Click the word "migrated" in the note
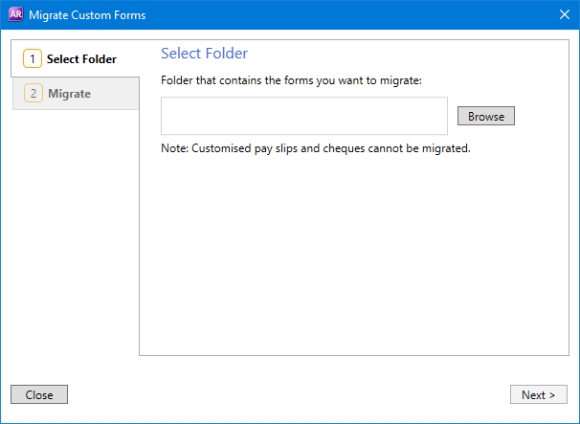Image resolution: width=580 pixels, height=424 pixels. 446,148
